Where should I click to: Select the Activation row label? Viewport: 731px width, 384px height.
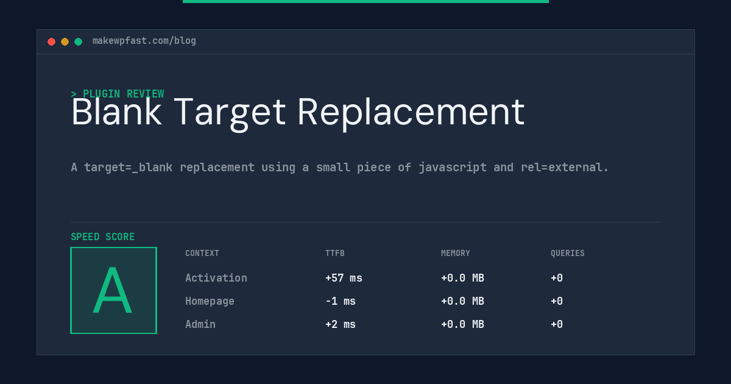[216, 278]
